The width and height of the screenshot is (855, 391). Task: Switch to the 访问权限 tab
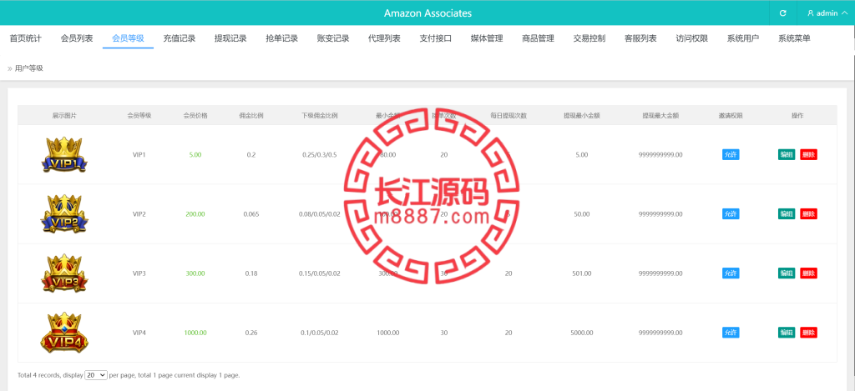[692, 38]
